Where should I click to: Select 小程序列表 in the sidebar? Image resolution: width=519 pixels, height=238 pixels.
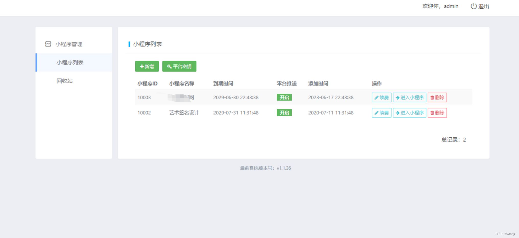70,62
